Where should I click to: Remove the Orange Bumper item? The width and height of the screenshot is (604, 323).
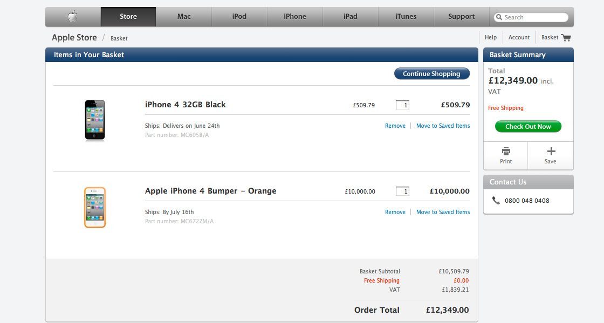(395, 212)
